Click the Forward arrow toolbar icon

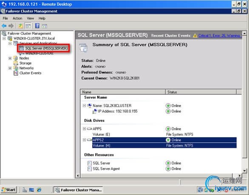[x=11, y=26]
